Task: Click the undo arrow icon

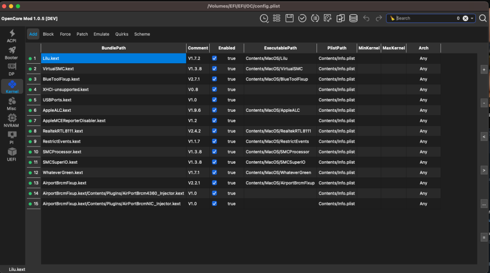Action: pos(366,19)
